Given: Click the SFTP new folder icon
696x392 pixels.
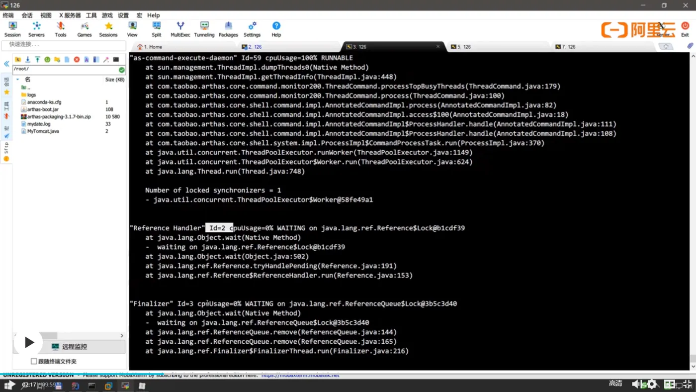Looking at the screenshot, I should tap(57, 60).
